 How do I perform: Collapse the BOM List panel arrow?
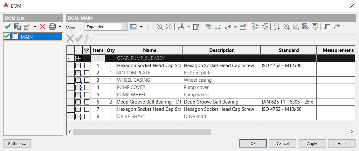(59, 18)
